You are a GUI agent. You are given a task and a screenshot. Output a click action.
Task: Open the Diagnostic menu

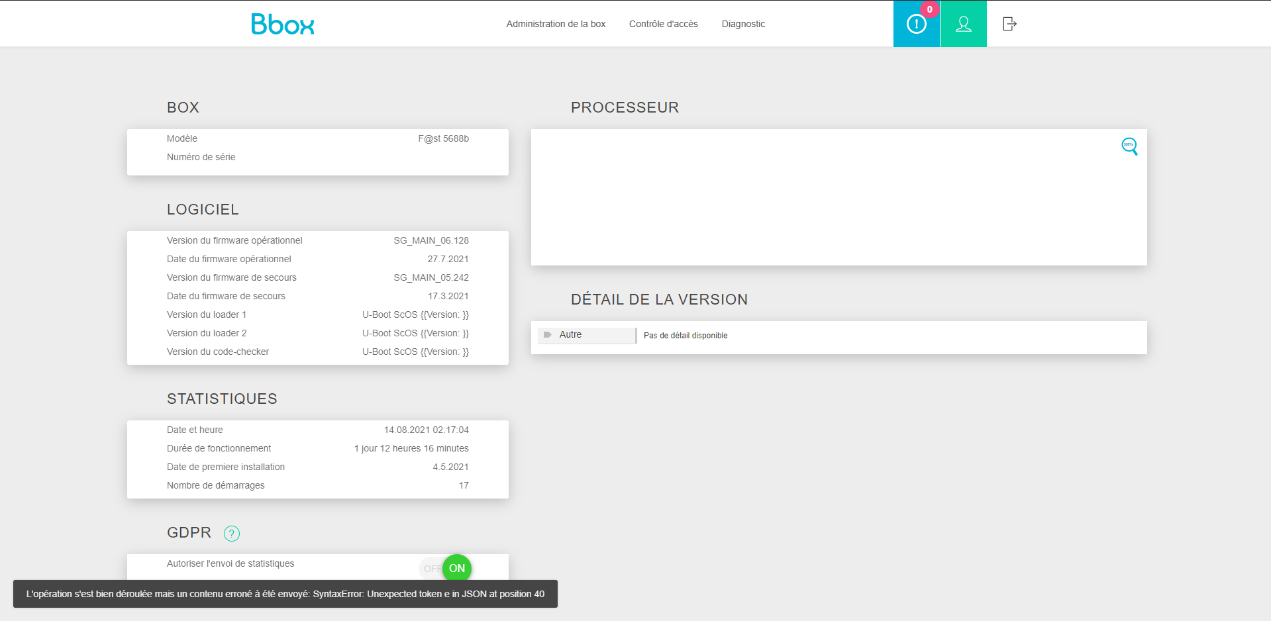(x=743, y=24)
